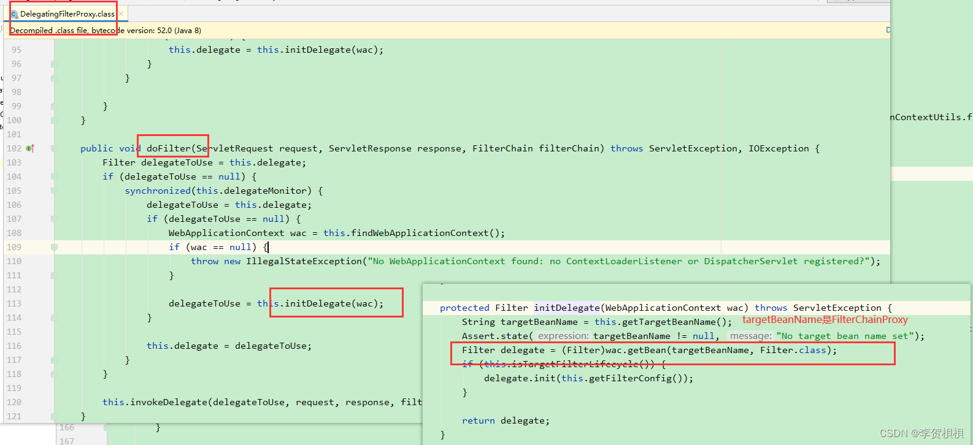
Task: Click line number 120 in the gutter
Action: 13,402
